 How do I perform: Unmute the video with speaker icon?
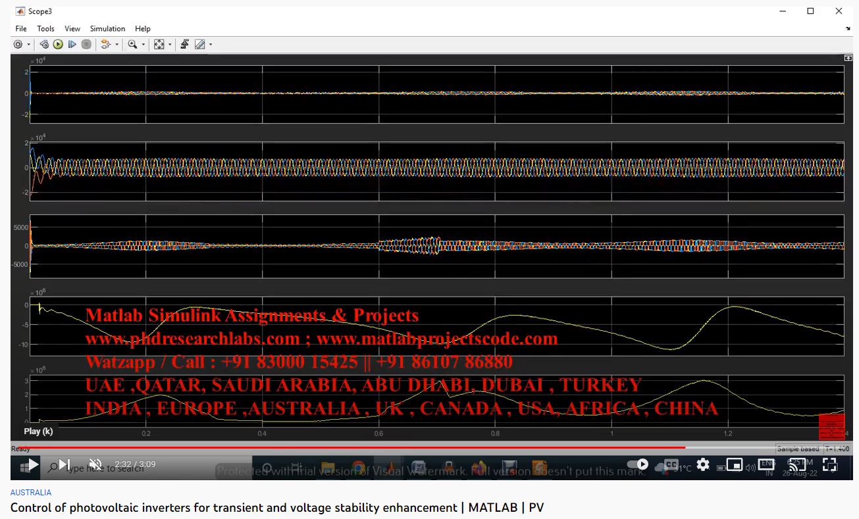click(95, 464)
